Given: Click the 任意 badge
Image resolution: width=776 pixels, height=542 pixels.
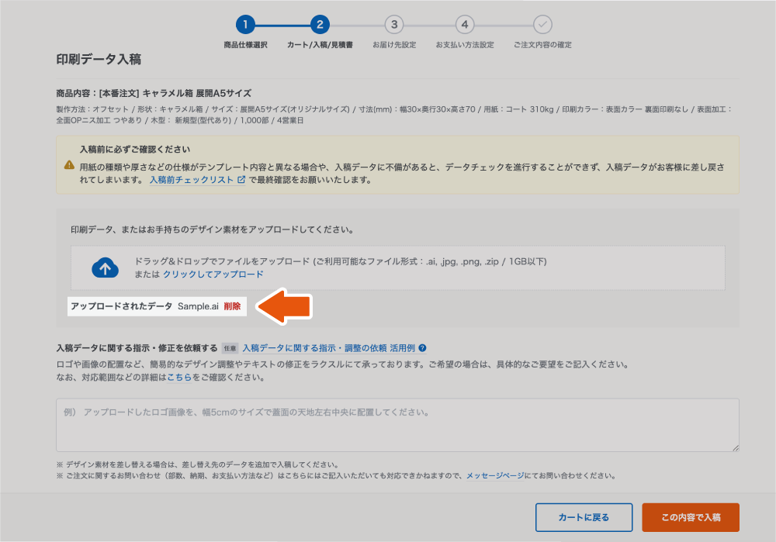Looking at the screenshot, I should [230, 348].
